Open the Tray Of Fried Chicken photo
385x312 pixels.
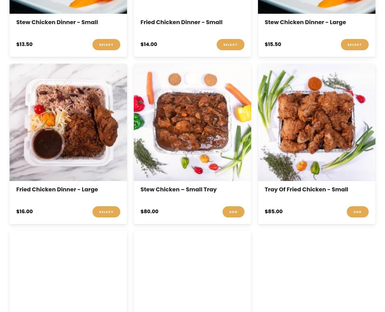point(317,122)
